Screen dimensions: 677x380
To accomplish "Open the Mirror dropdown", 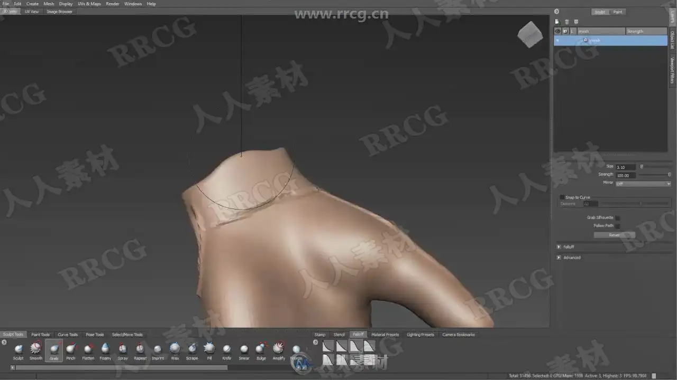I will (x=643, y=184).
